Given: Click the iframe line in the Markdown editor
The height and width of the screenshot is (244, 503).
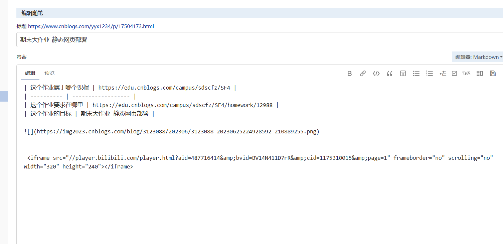Looking at the screenshot, I should (x=200, y=158).
